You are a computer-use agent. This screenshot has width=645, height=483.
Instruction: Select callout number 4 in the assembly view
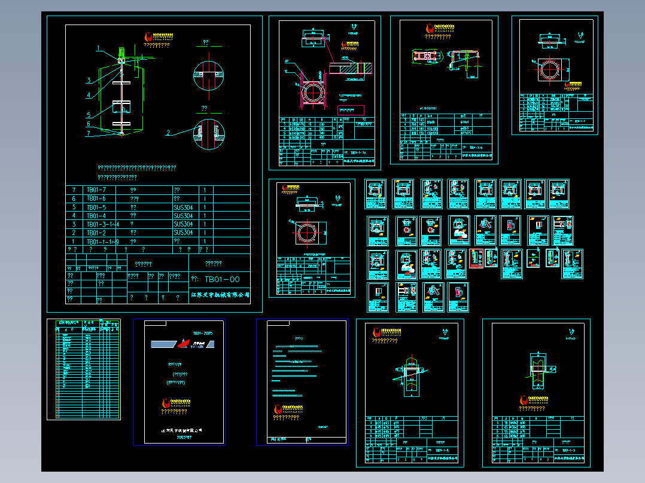pyautogui.click(x=89, y=96)
